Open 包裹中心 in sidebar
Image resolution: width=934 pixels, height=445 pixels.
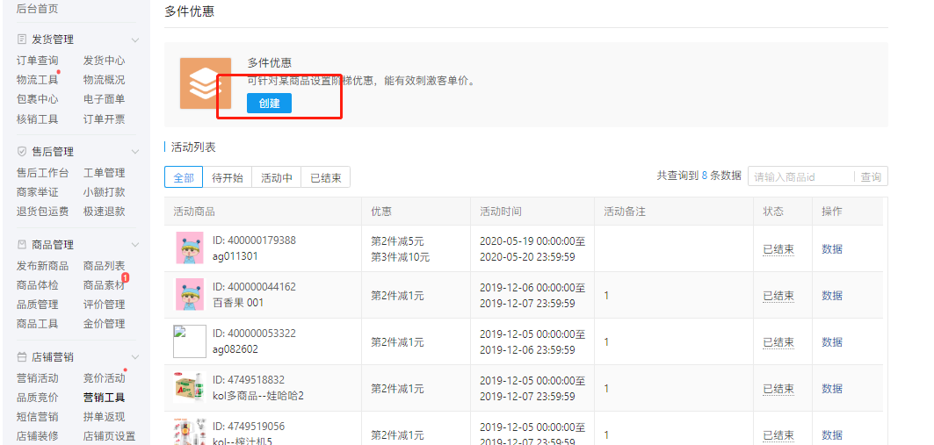click(38, 99)
